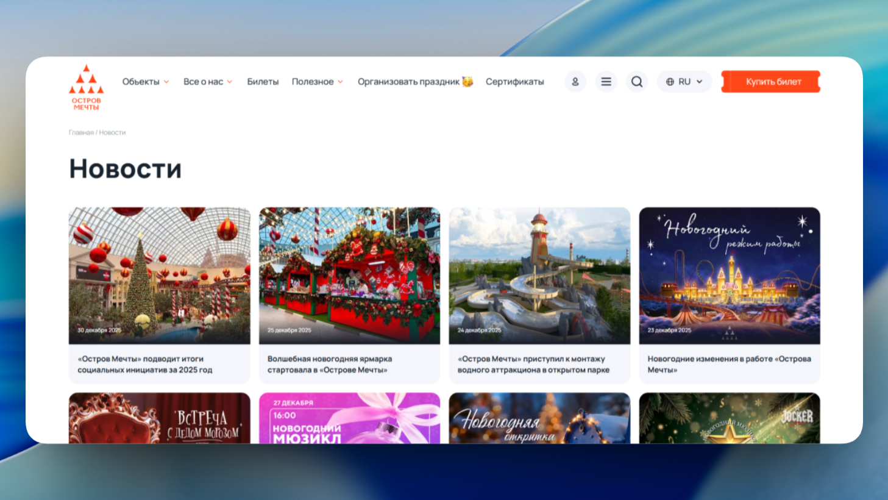Screen dimensions: 888x500
Task: Click the globe icon in the language selector
Action: (x=670, y=82)
